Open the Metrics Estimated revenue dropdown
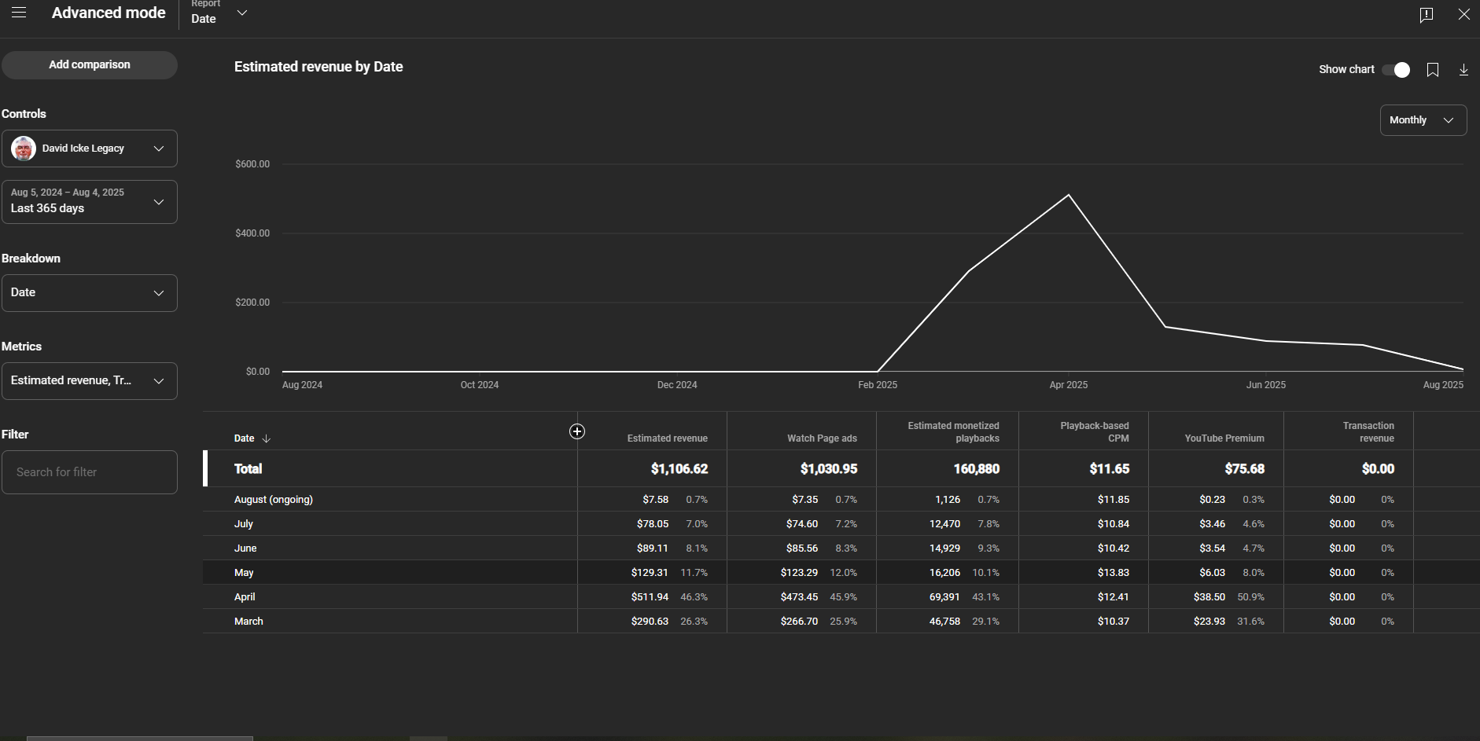 (x=90, y=381)
